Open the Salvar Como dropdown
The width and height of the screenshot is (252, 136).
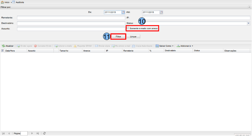[x=165, y=46]
